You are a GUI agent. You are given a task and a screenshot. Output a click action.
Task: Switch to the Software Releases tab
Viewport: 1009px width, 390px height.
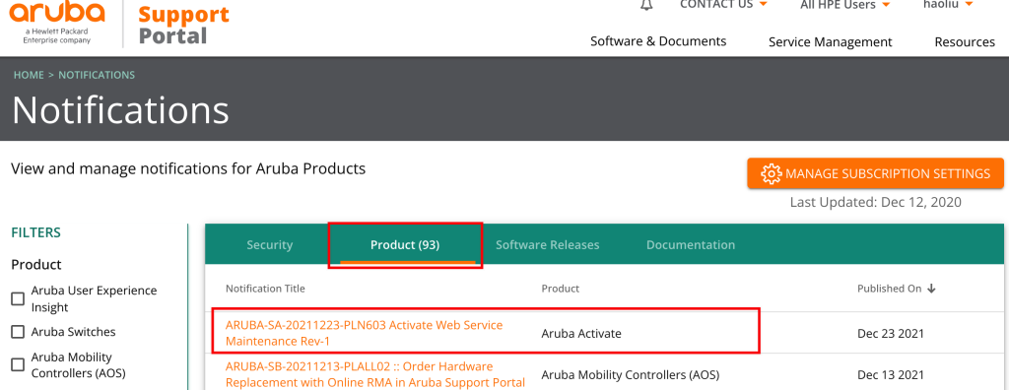tap(547, 244)
